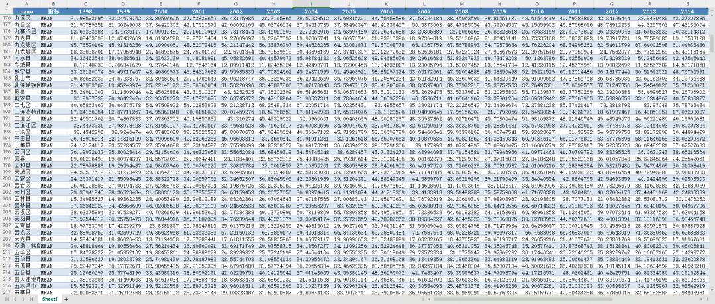Click the 'name' header cell

point(26,11)
